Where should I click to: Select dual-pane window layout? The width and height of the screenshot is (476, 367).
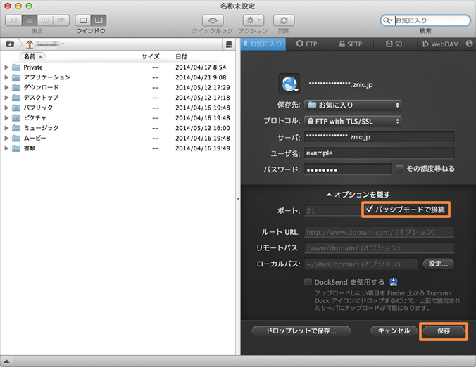(x=99, y=20)
